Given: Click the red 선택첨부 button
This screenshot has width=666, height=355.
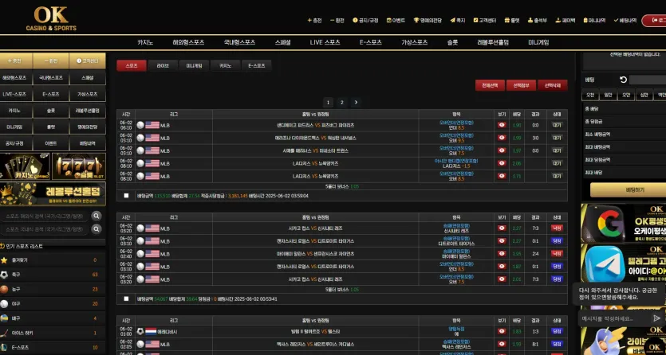Looking at the screenshot, I should pos(521,85).
